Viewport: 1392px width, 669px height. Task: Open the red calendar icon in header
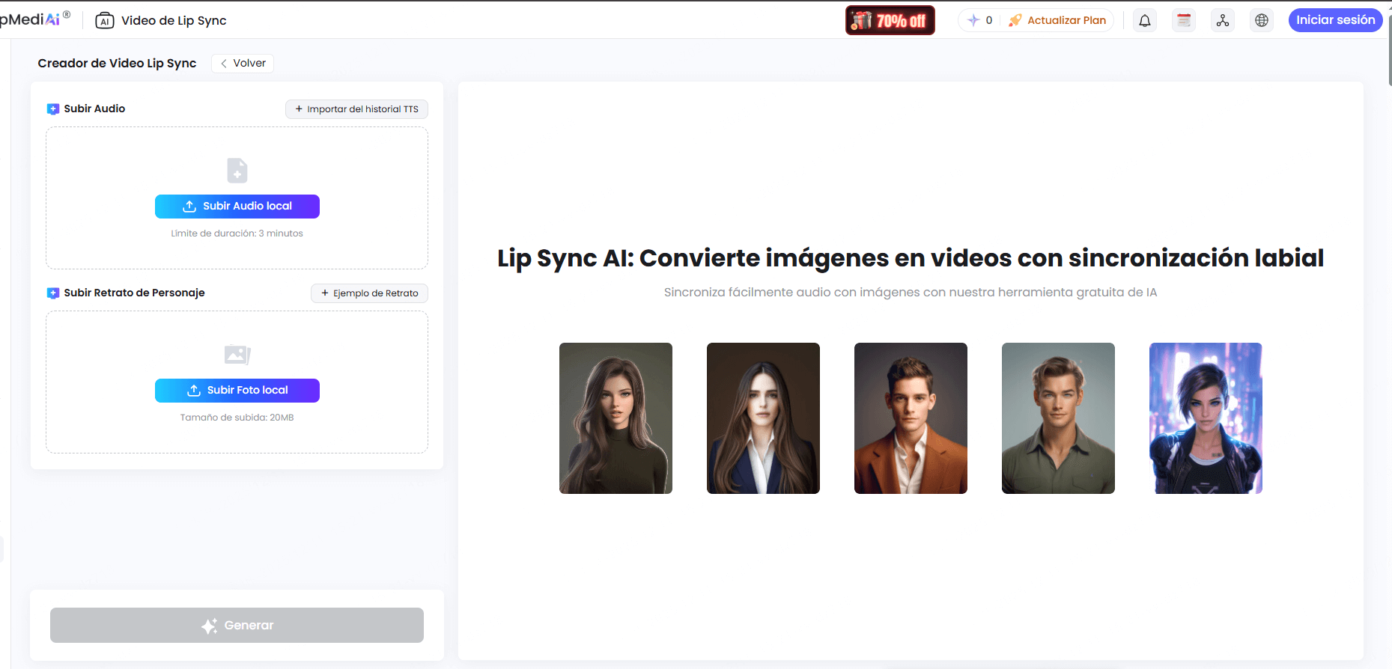[x=1184, y=21]
